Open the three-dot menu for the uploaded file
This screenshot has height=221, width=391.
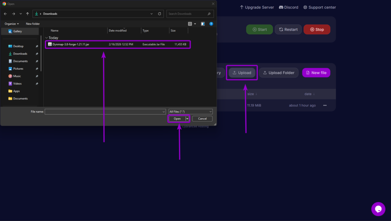(x=325, y=106)
